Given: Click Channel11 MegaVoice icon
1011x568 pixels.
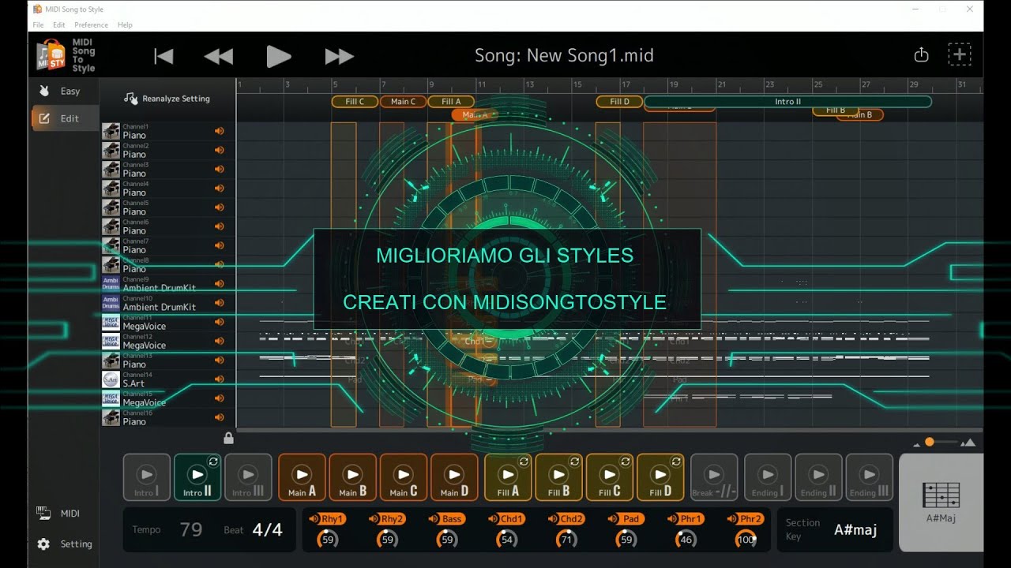Looking at the screenshot, I should coord(111,322).
